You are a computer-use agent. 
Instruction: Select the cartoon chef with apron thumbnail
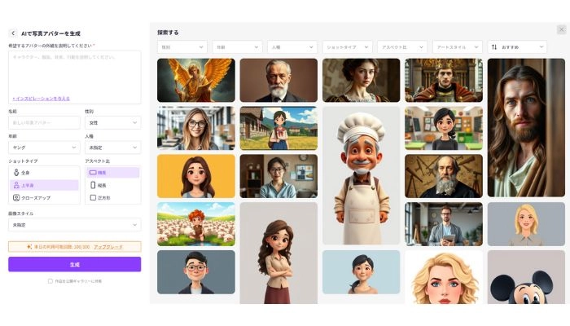(x=361, y=176)
